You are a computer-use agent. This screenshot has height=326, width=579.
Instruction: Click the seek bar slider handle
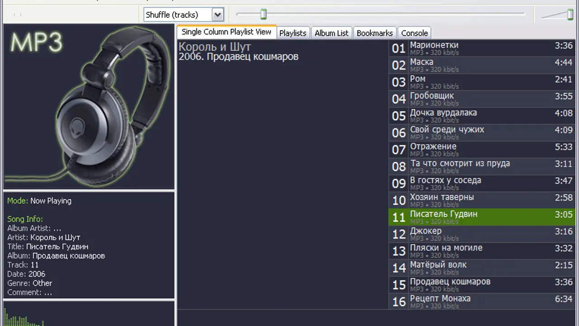coord(263,14)
